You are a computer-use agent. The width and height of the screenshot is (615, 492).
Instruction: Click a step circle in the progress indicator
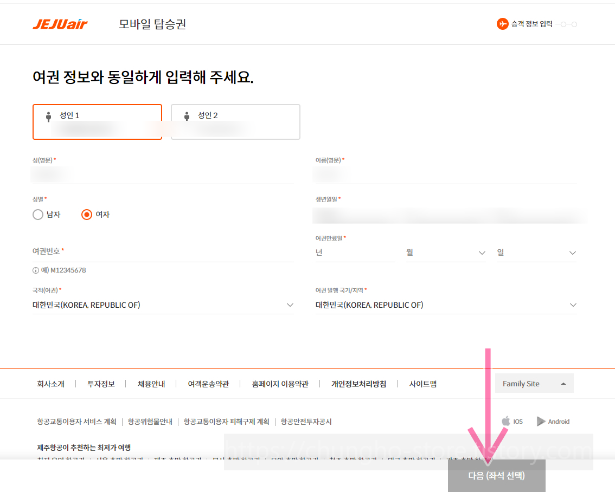565,24
